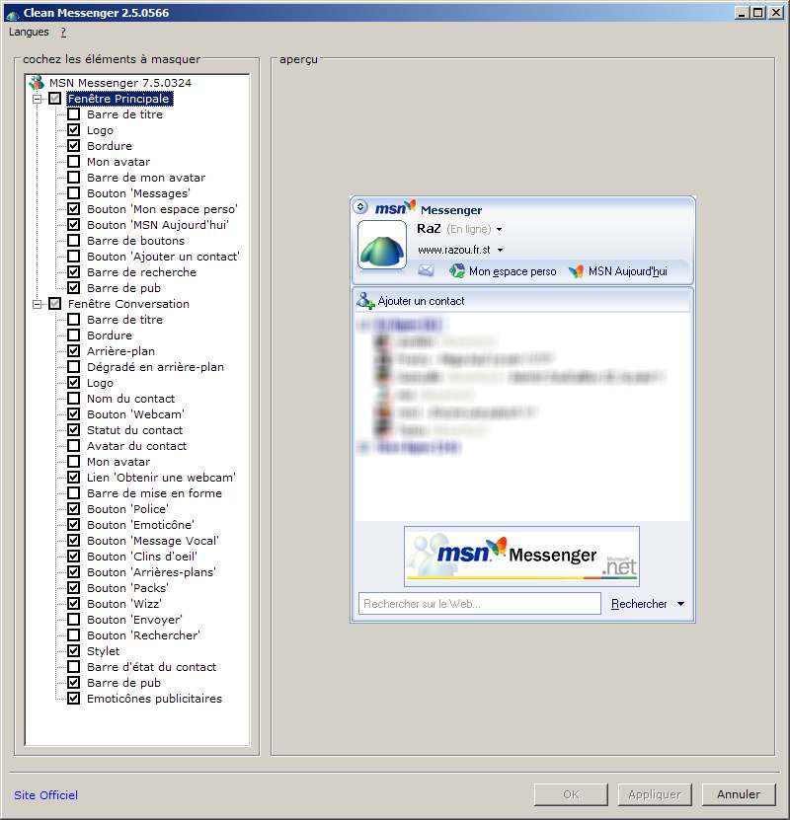
Task: Check 'Mon avatar' under Fenêtre Principale
Action: [x=74, y=162]
